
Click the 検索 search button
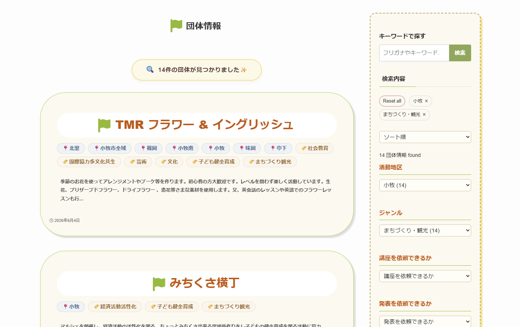460,53
